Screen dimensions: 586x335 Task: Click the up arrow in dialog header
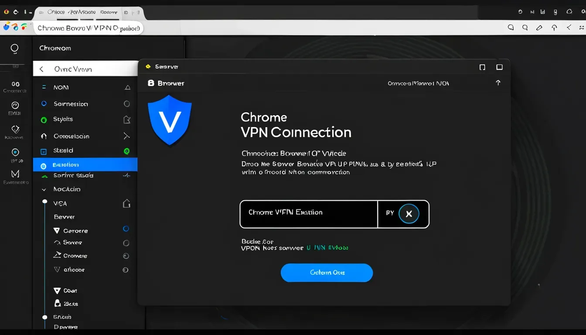tap(498, 82)
